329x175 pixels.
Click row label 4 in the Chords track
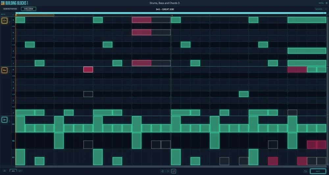[13, 33]
